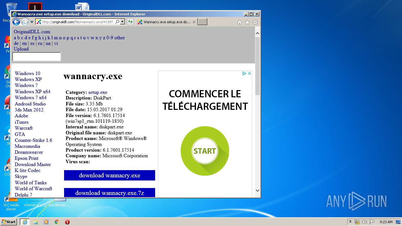Switch site language to 'vi'
The width and height of the screenshot is (402, 226).
[56, 43]
